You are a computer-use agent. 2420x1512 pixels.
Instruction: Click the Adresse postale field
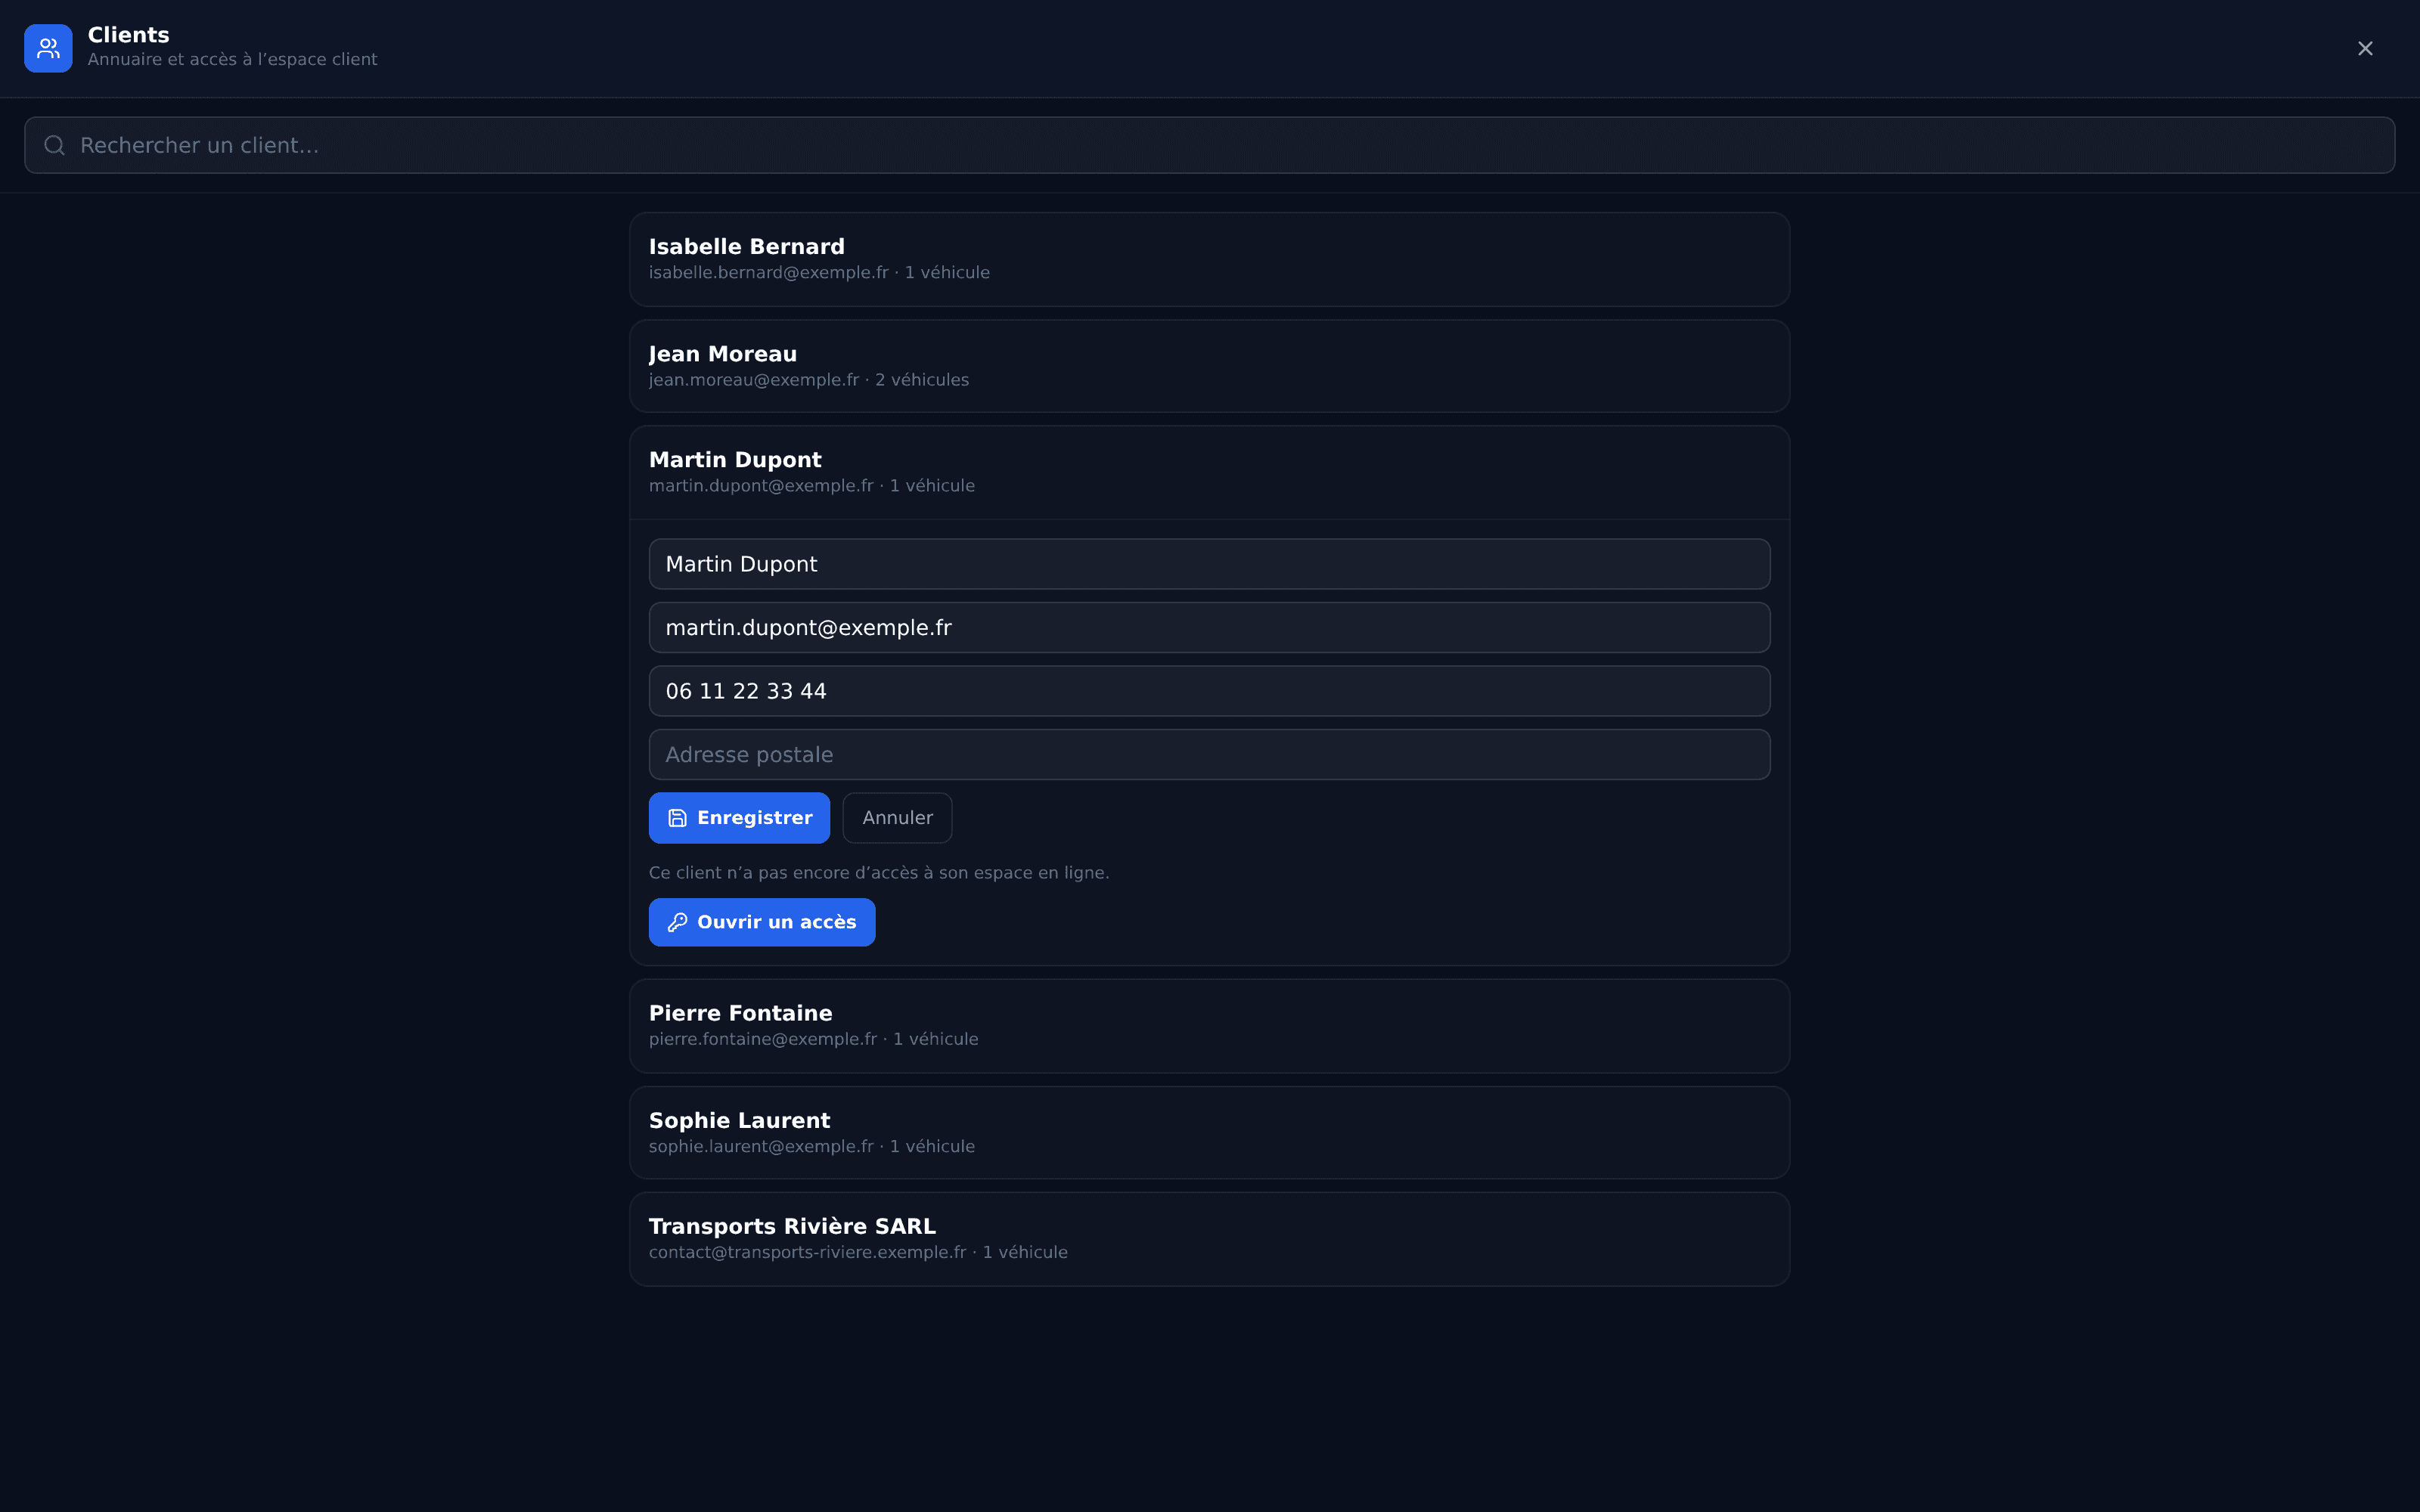[1209, 755]
